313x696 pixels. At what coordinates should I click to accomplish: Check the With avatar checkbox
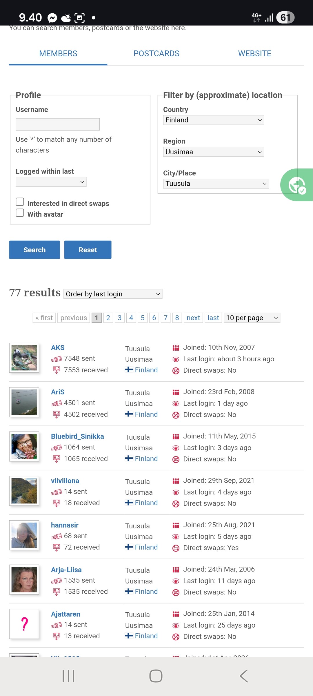(x=20, y=213)
